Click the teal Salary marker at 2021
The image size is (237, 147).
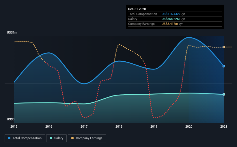click(x=224, y=94)
